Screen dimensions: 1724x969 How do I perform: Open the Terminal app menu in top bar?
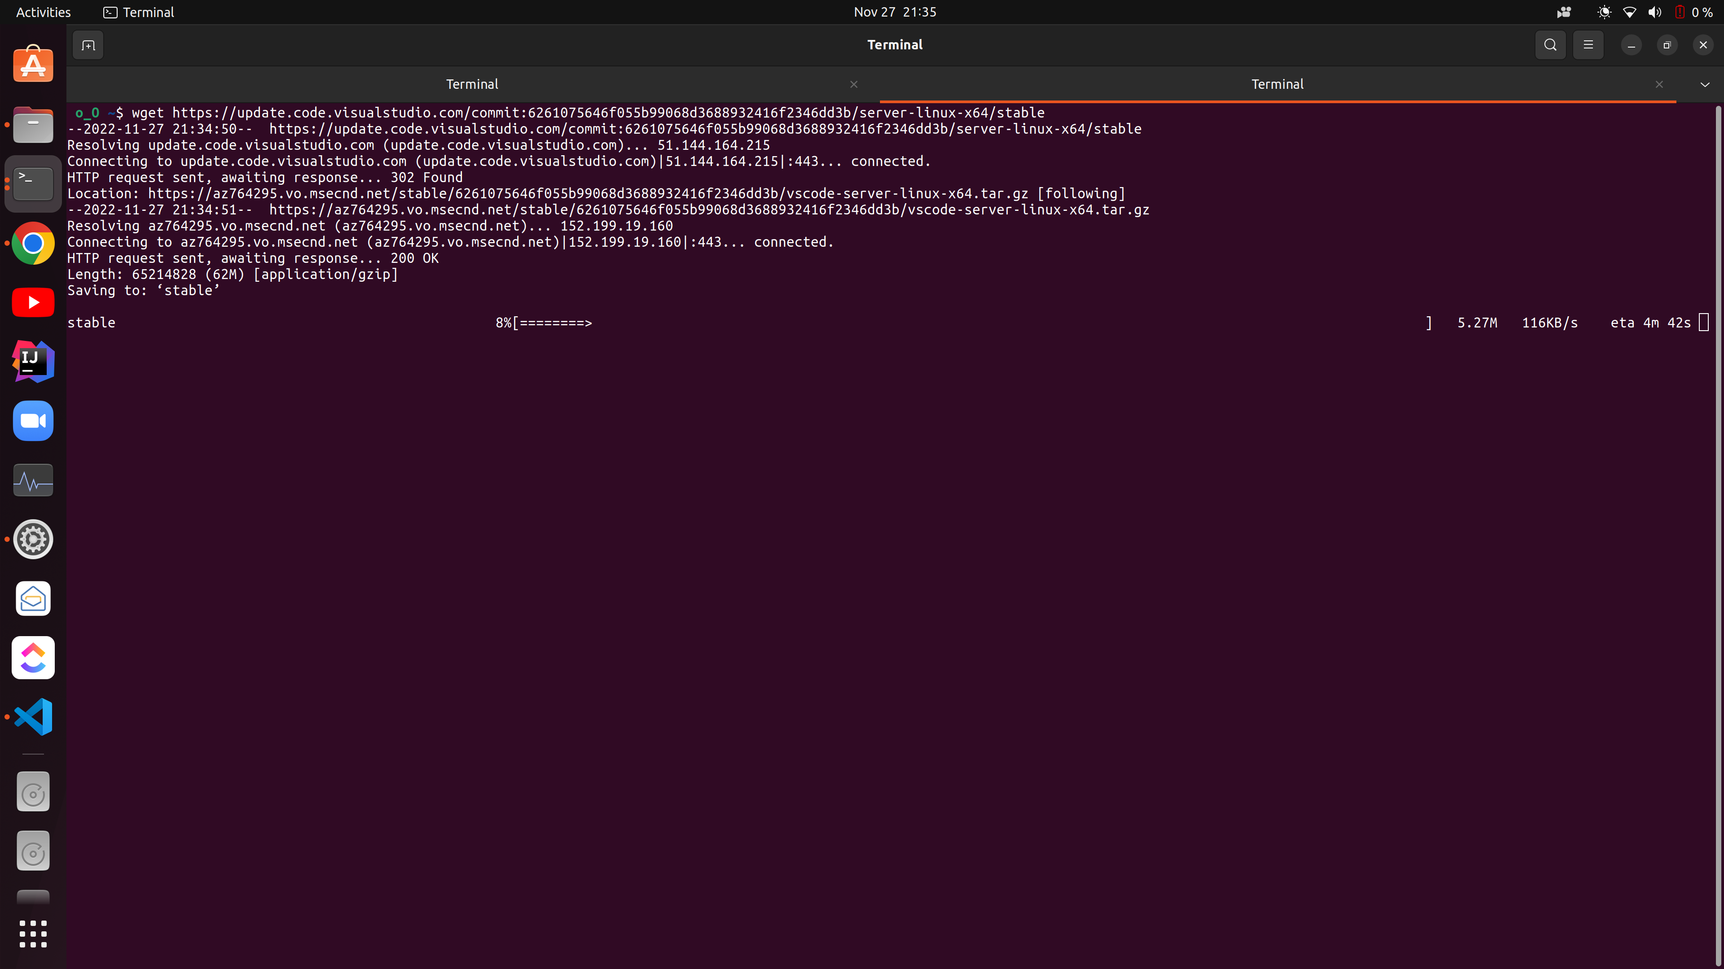139,12
